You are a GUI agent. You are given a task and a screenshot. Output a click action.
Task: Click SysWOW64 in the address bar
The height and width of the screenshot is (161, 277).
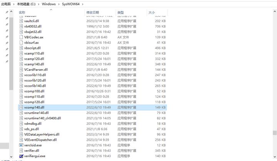71,4
